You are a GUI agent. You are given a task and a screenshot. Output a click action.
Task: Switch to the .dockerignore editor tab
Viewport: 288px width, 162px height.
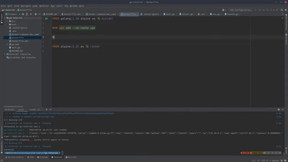pos(151,14)
